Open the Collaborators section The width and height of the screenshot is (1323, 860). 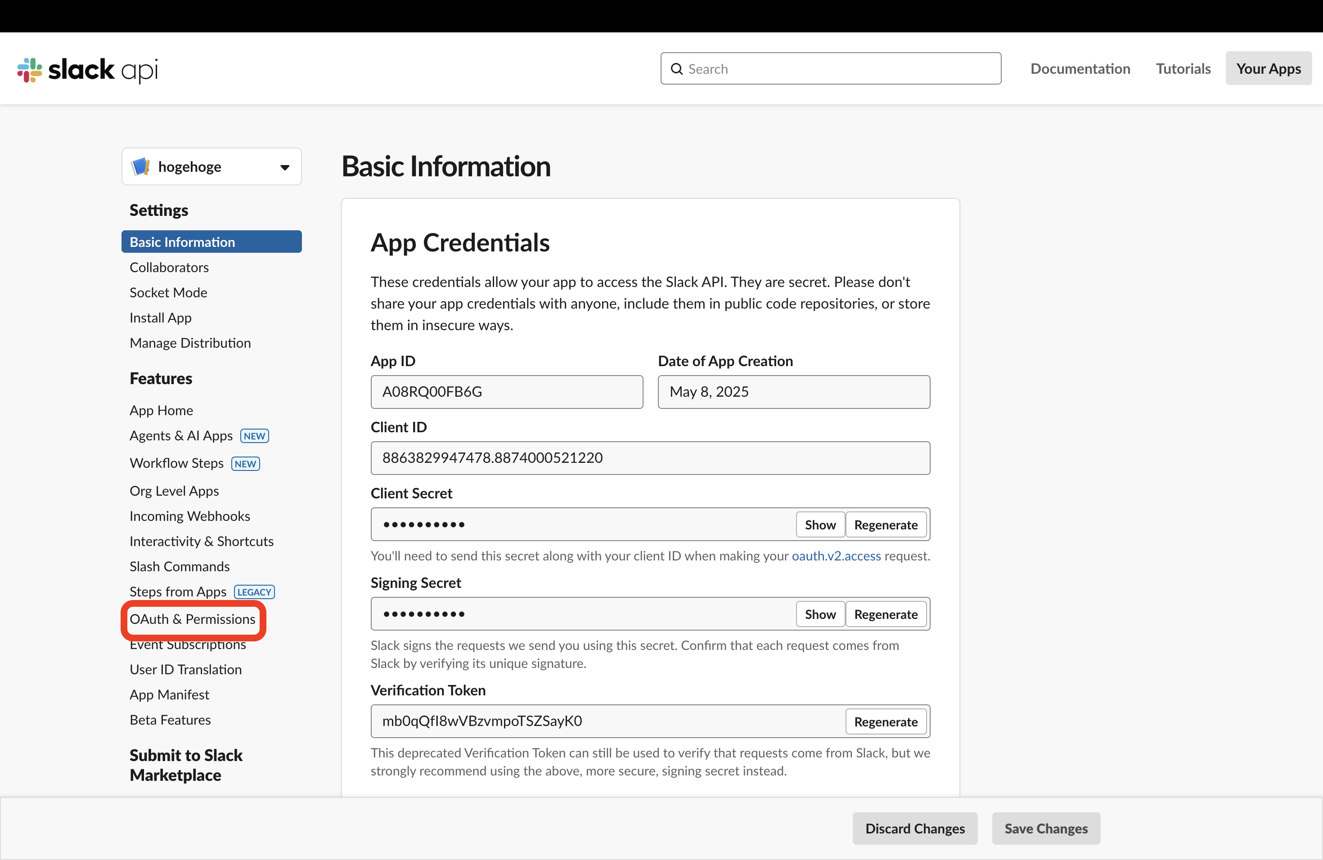coord(169,267)
